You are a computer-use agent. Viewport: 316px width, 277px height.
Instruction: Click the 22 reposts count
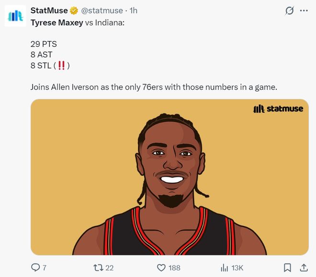[109, 268]
